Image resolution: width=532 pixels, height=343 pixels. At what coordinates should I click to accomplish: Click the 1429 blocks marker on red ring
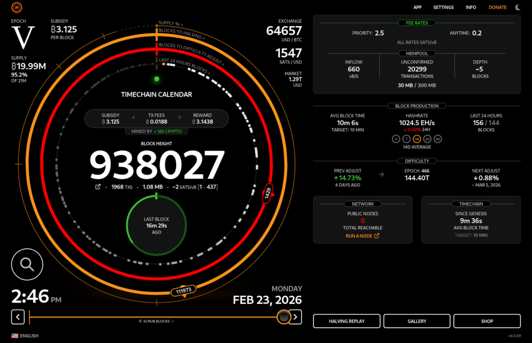coord(268,191)
